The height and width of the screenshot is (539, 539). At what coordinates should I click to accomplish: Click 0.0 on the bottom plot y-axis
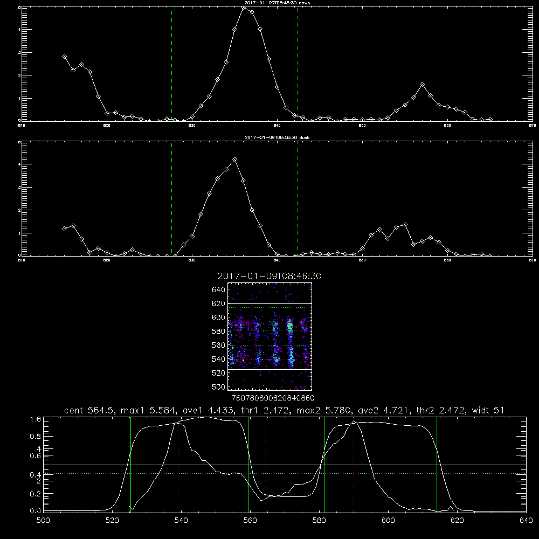36,510
